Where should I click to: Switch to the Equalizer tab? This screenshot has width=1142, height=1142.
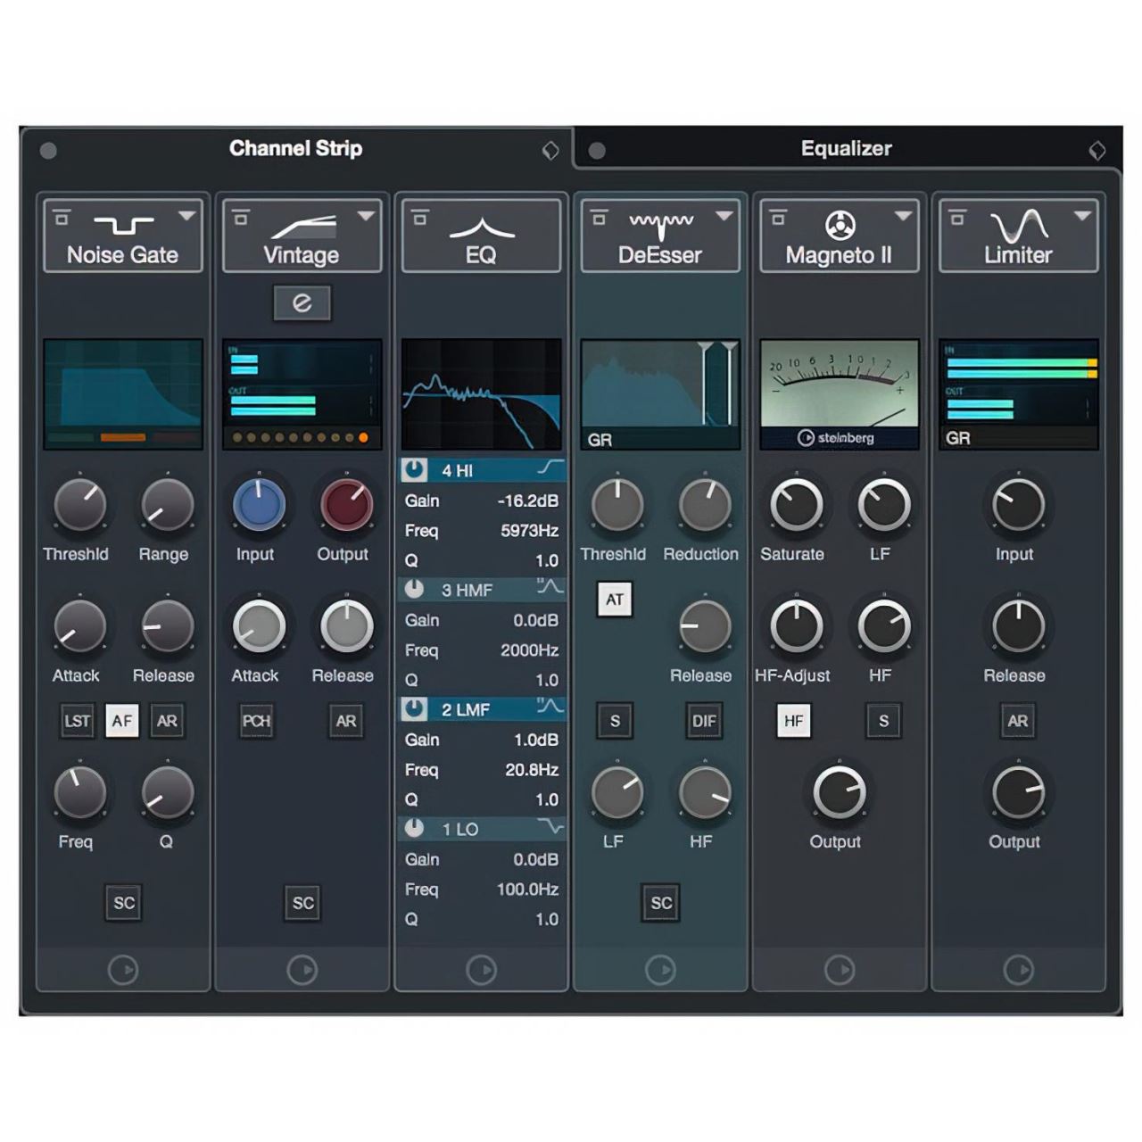coord(846,148)
